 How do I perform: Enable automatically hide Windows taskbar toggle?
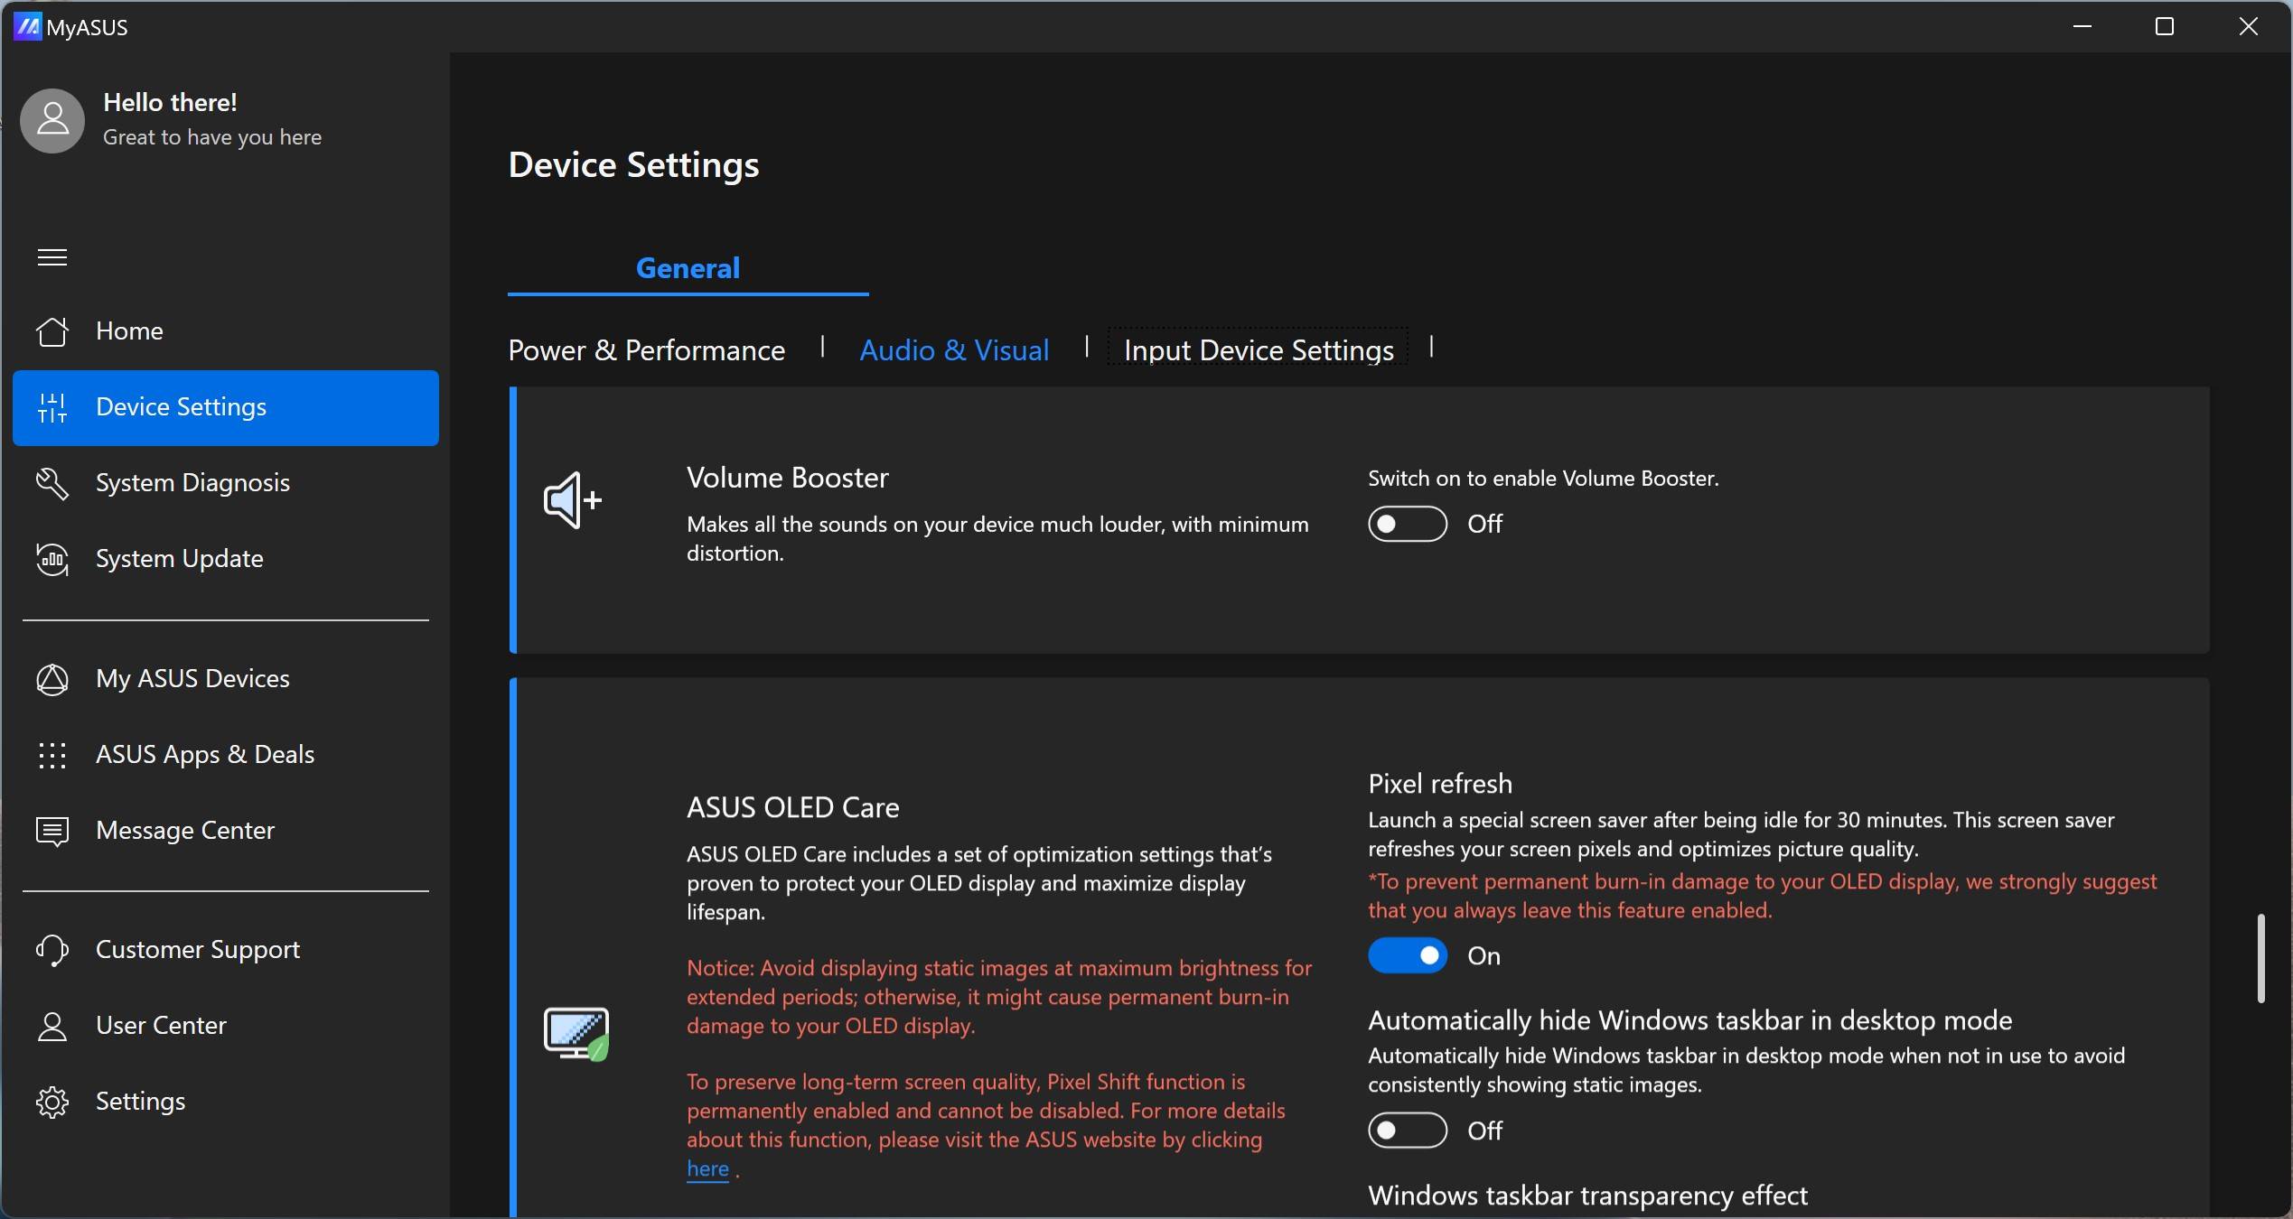[1407, 1131]
